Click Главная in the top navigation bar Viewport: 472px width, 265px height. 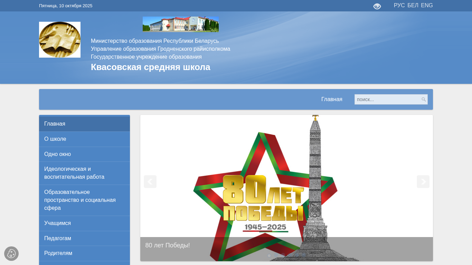click(x=332, y=99)
